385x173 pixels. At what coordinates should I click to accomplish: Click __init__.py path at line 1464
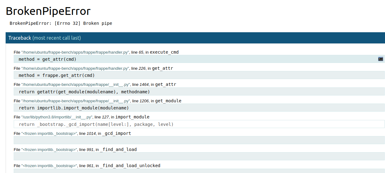[x=76, y=85]
